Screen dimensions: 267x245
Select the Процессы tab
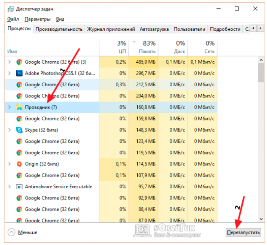point(19,29)
